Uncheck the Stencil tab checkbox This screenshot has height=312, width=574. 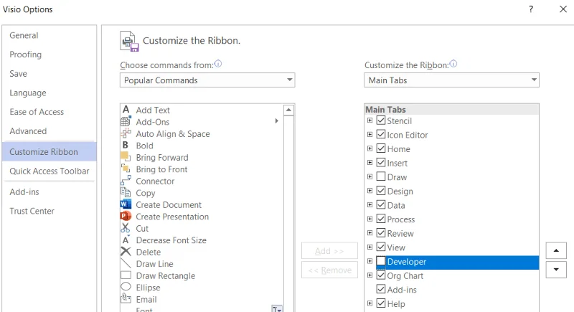381,120
